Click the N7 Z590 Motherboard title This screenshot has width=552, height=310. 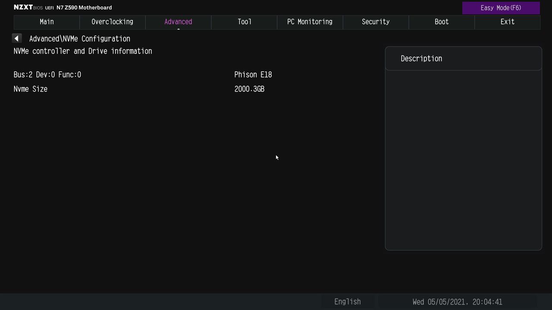(x=84, y=8)
